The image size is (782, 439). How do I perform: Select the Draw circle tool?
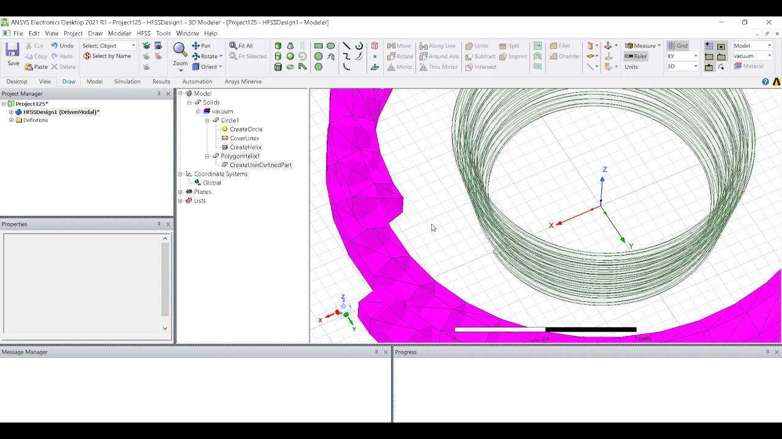click(x=318, y=56)
